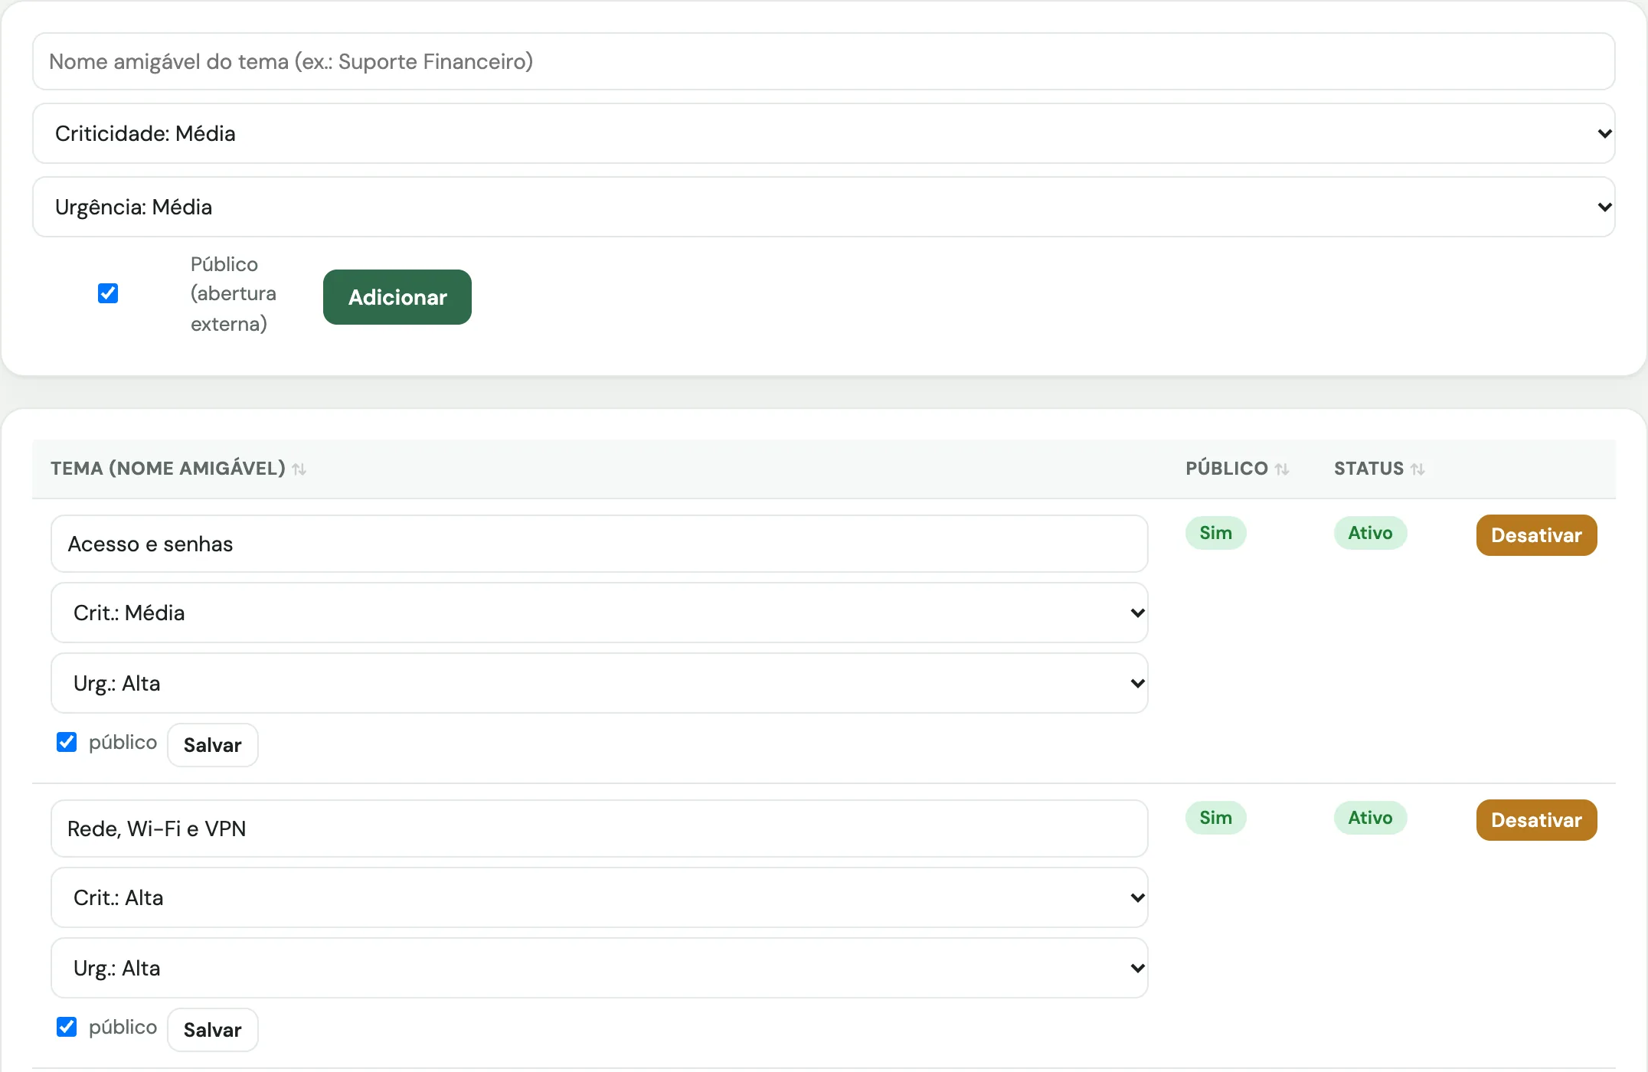
Task: Open Urg.: Alta dropdown for Acesso e senhas
Action: (600, 683)
